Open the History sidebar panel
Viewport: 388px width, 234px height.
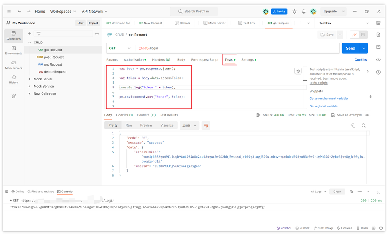point(14,80)
